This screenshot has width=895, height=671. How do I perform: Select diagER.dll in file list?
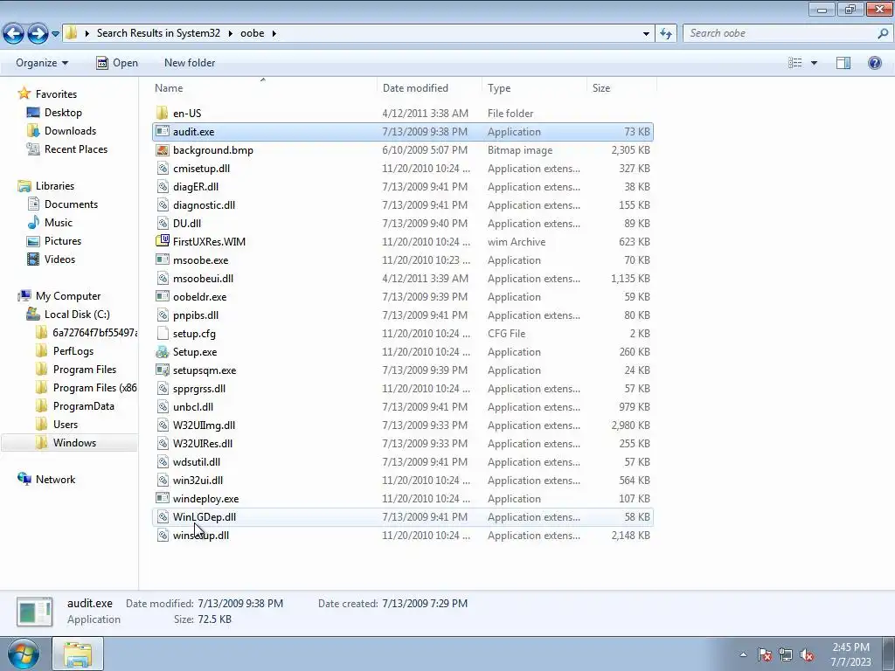pos(196,187)
